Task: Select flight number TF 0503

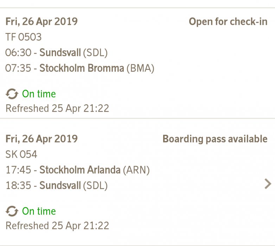Action: coord(24,37)
